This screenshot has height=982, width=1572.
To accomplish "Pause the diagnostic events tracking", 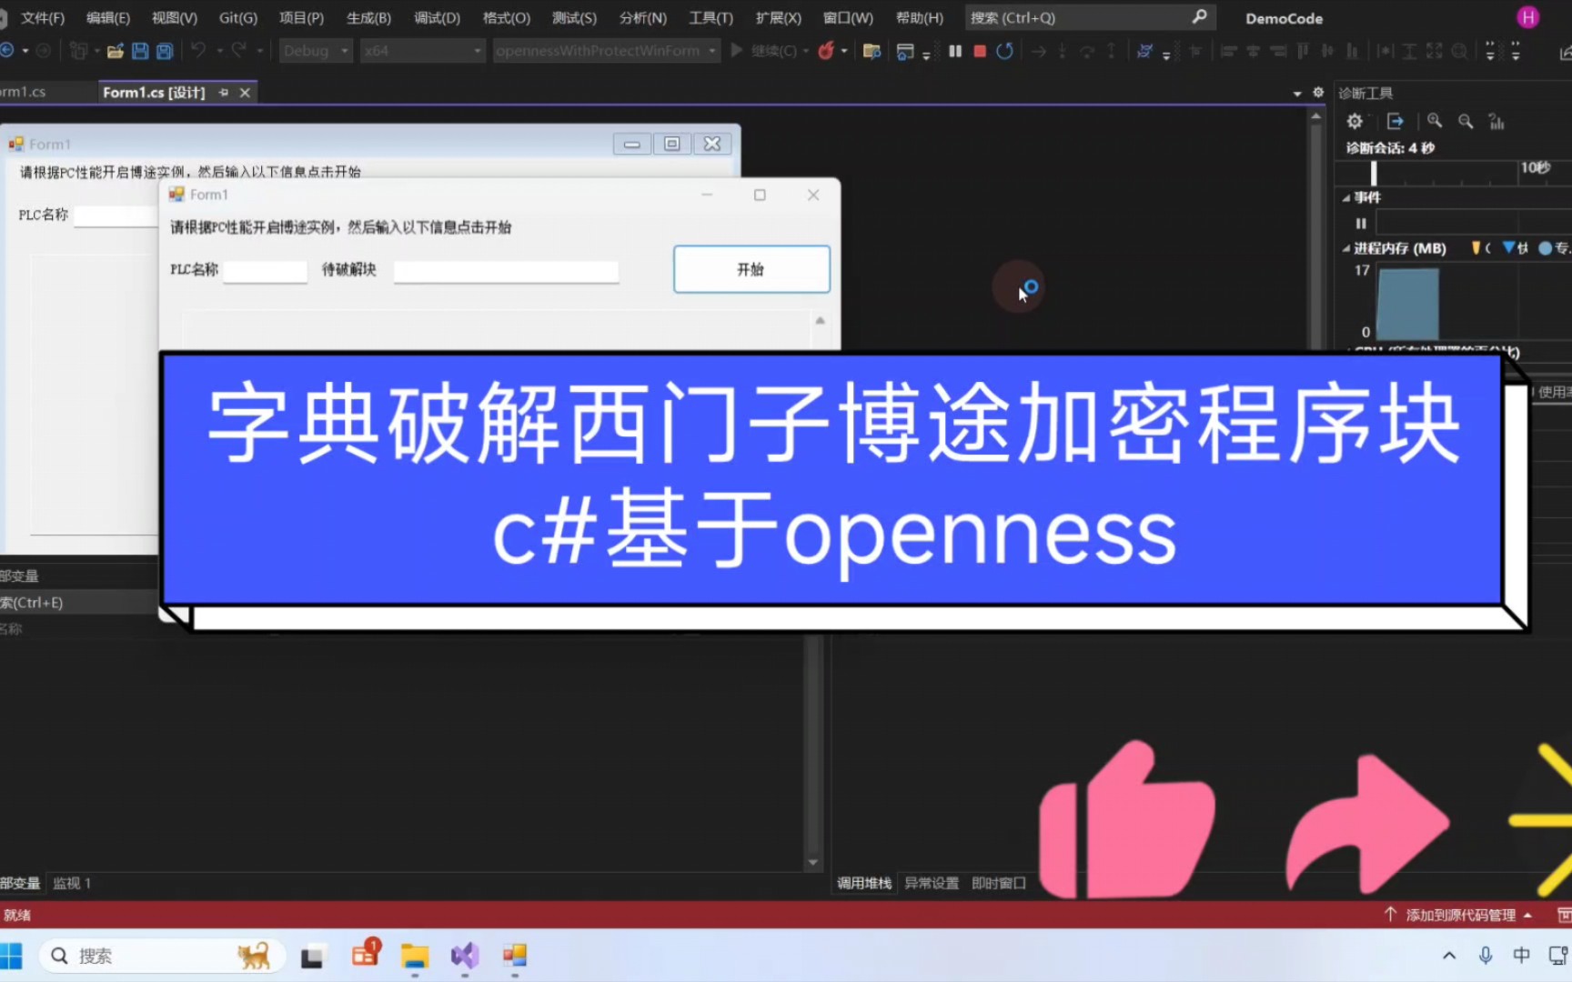I will point(1361,223).
